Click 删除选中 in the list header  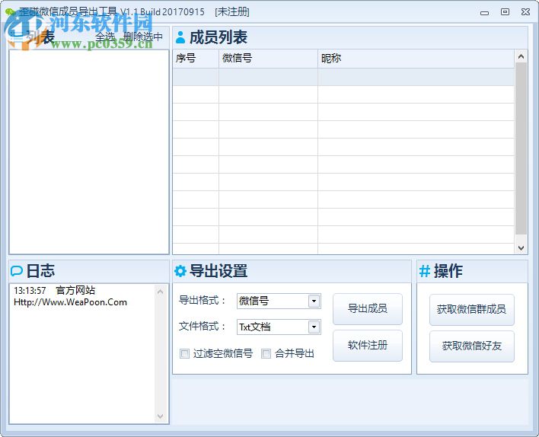pos(143,37)
